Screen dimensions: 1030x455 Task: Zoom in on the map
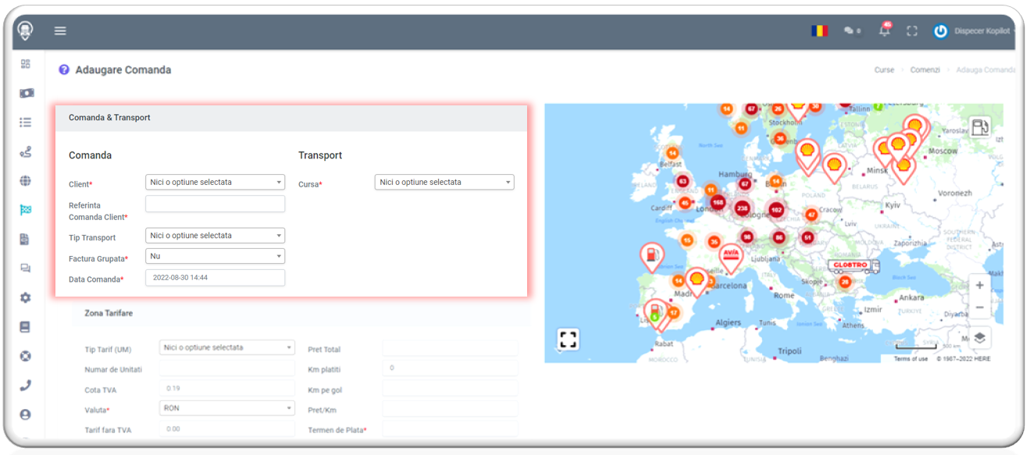[x=979, y=286]
